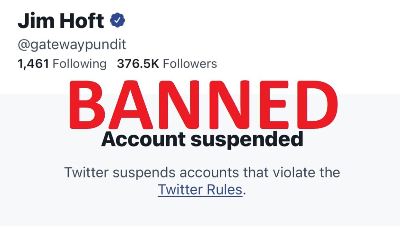Click the 376.5K follower count number

pos(138,63)
